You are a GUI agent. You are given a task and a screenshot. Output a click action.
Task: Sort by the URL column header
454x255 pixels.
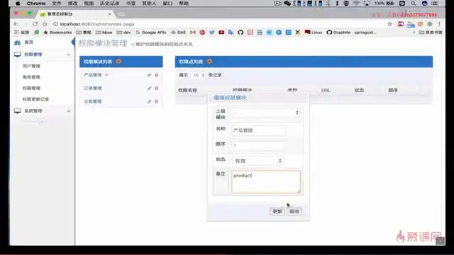(326, 90)
